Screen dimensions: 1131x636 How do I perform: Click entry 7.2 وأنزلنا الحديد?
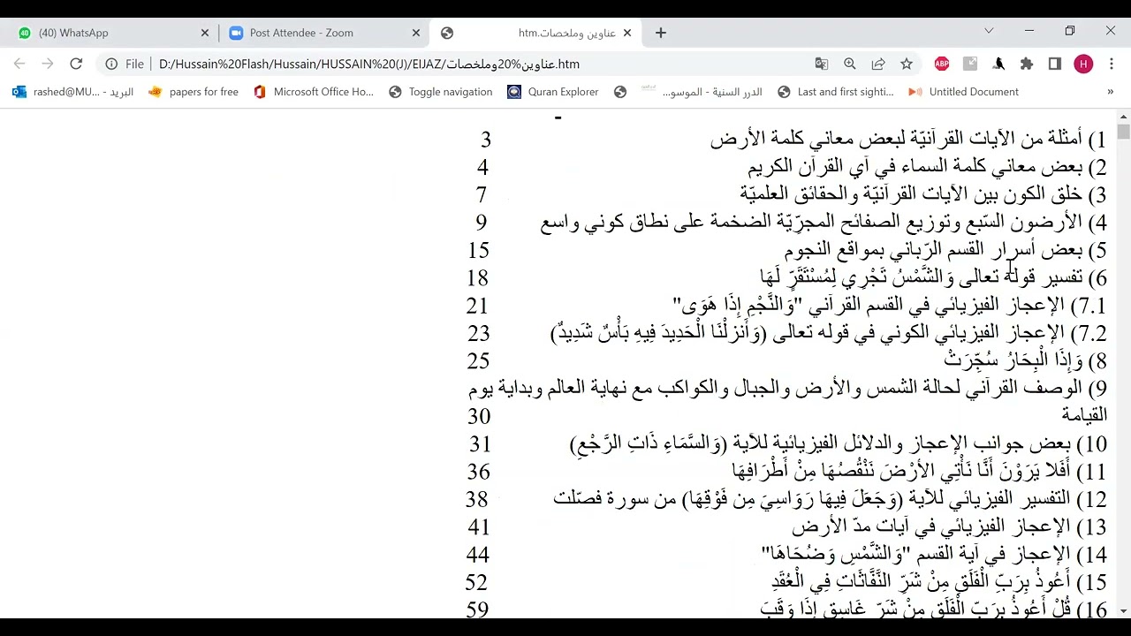(829, 333)
